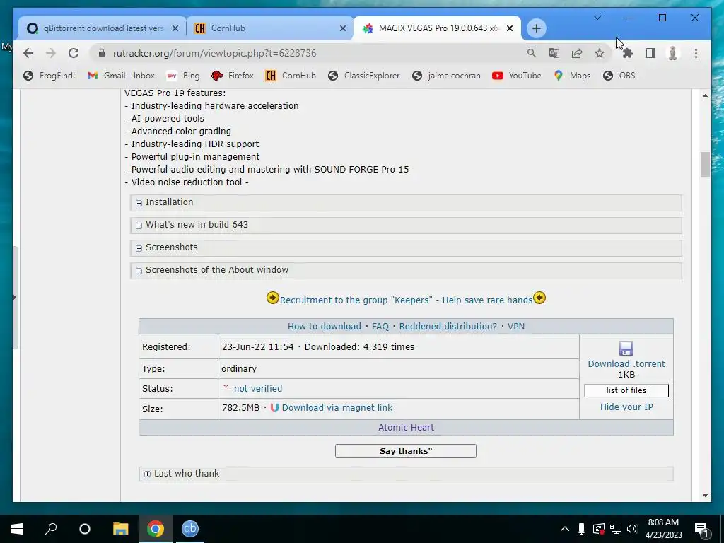This screenshot has height=543, width=724.
Task: Toggle the browser side panel icon
Action: coord(650,53)
